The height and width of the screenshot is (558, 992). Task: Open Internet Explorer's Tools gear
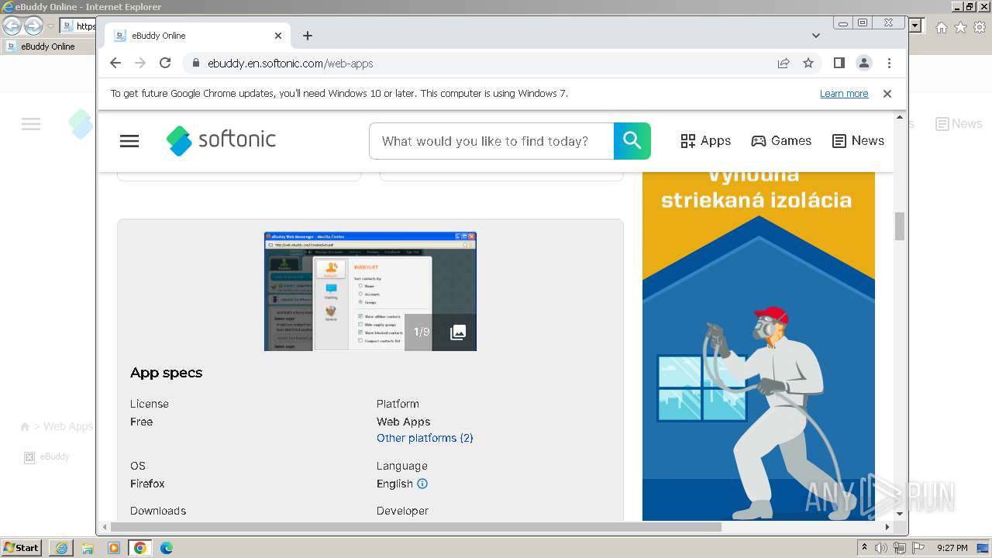click(980, 27)
